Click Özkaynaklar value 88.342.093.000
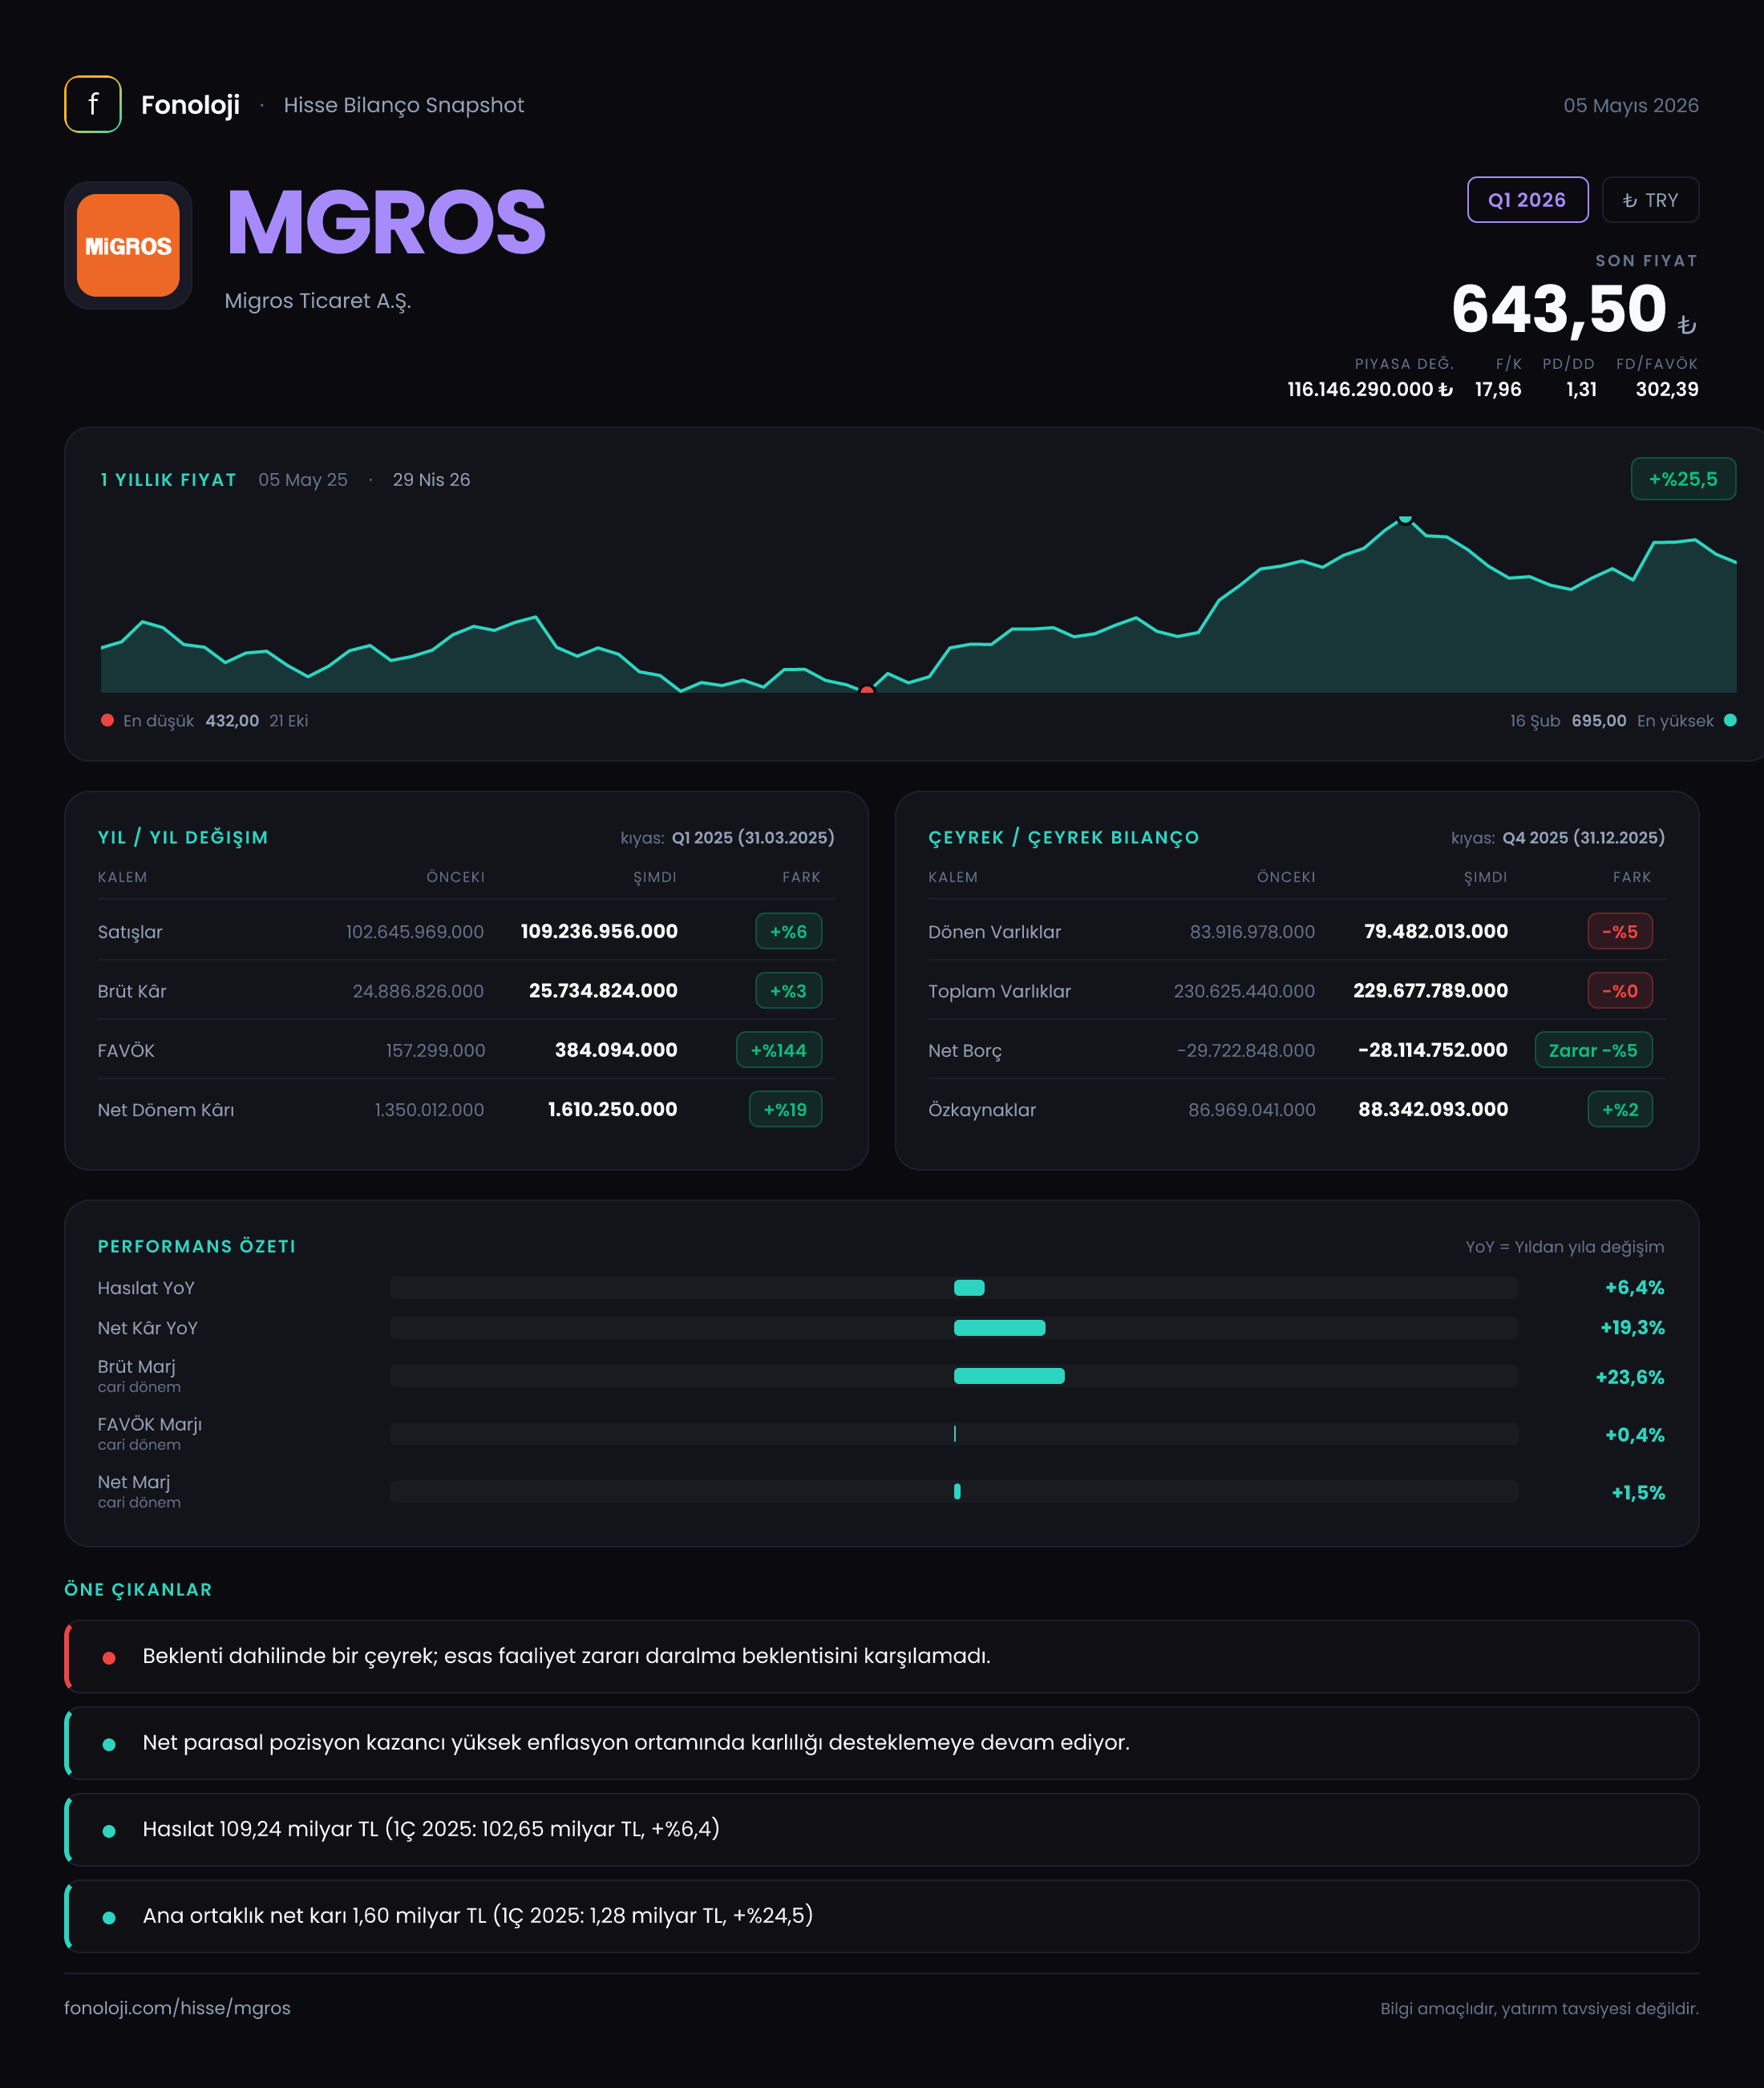This screenshot has width=1764, height=2088. (1433, 1109)
